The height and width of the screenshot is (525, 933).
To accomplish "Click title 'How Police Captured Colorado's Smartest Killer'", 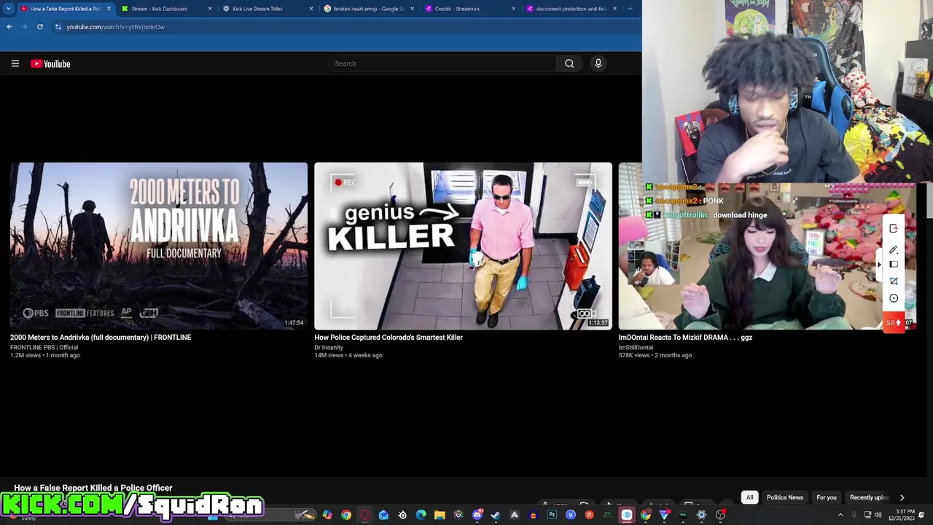I will (x=389, y=338).
